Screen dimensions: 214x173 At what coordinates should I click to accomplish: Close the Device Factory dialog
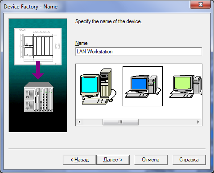(201, 4)
